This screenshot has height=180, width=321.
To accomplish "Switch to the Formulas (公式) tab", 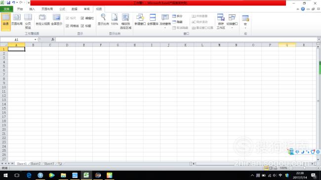I will pyautogui.click(x=62, y=9).
